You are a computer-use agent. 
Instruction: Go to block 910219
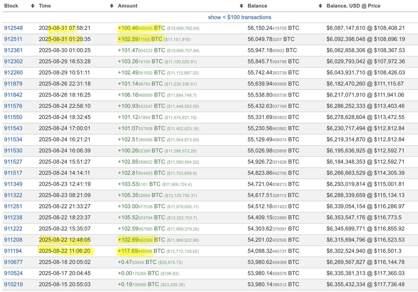pos(13,285)
